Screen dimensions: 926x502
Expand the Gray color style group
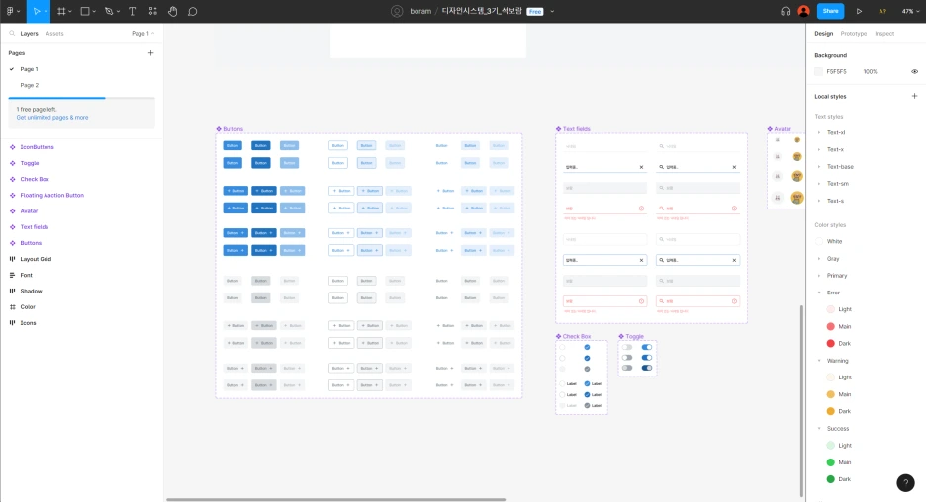coord(819,258)
